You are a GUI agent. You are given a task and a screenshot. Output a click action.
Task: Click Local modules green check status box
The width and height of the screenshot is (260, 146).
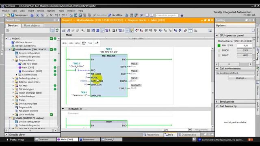52,114
